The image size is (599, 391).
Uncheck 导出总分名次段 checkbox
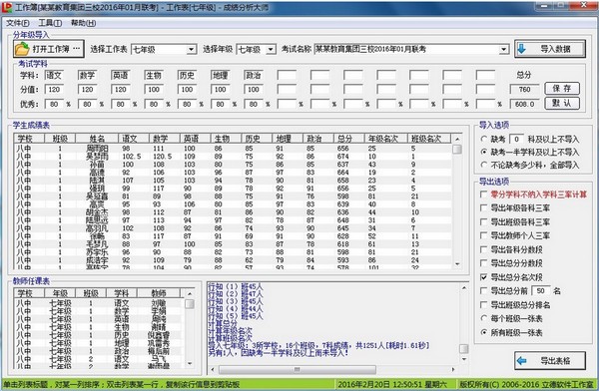483,277
